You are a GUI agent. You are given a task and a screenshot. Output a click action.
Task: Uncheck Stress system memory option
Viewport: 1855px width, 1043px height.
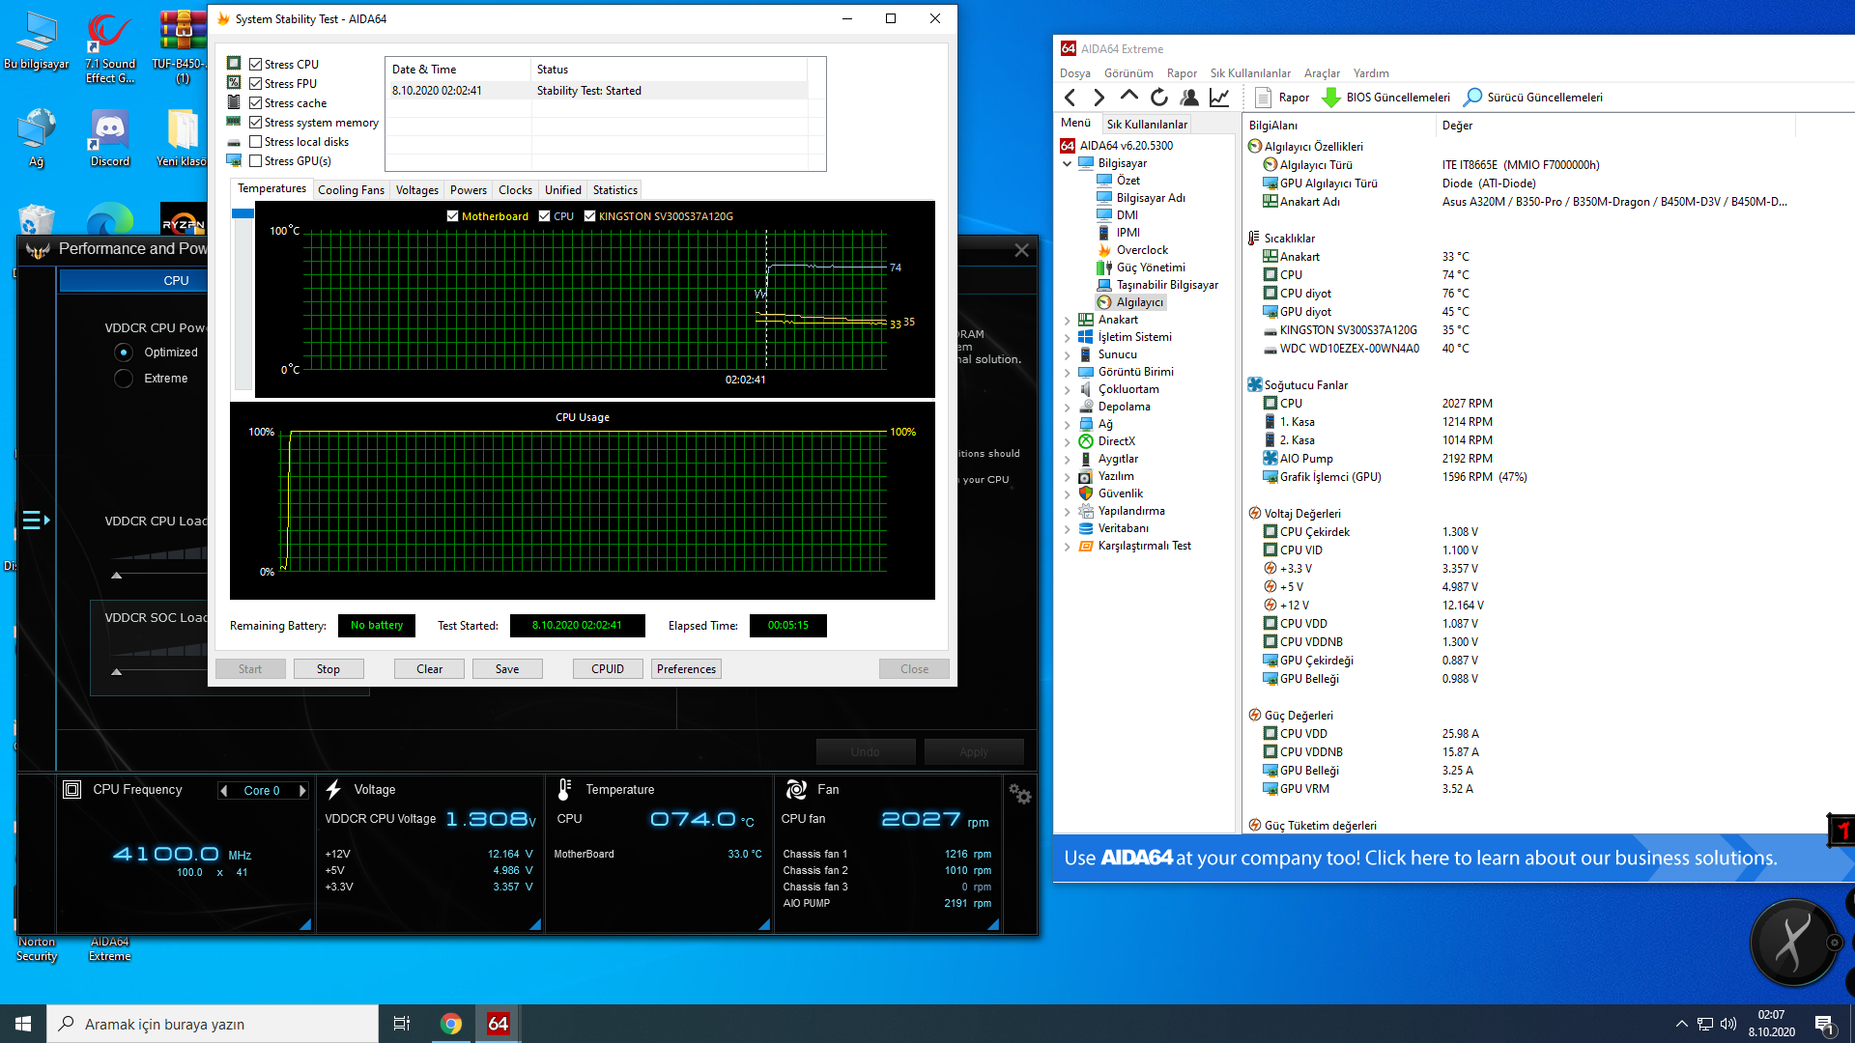[x=256, y=123]
